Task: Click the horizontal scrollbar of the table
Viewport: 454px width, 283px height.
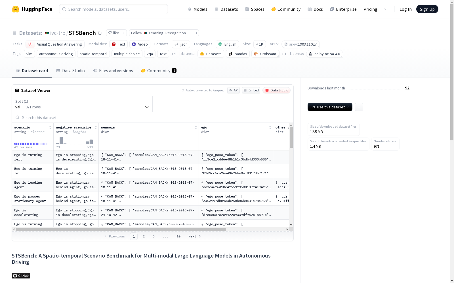Action: [121, 229]
